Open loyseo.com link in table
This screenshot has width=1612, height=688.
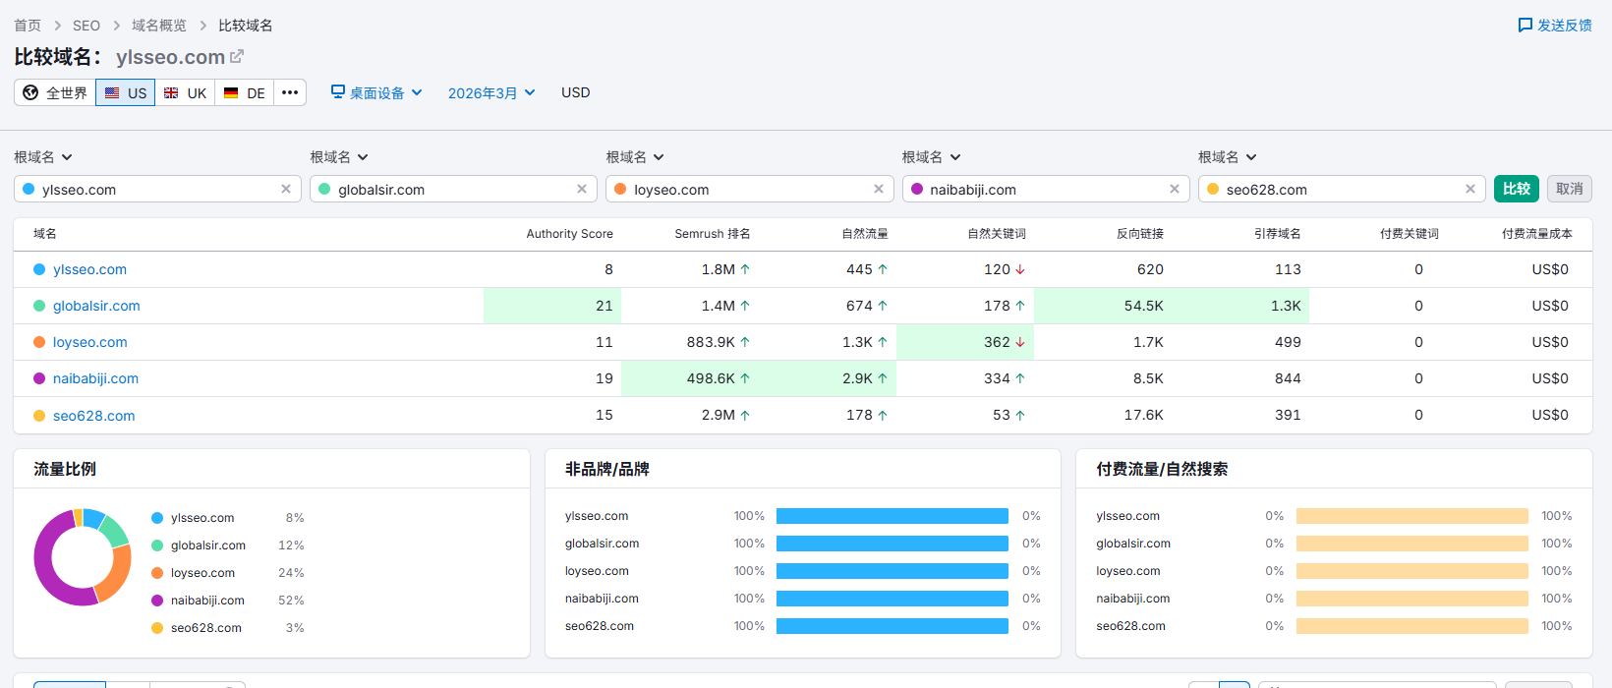coord(90,342)
